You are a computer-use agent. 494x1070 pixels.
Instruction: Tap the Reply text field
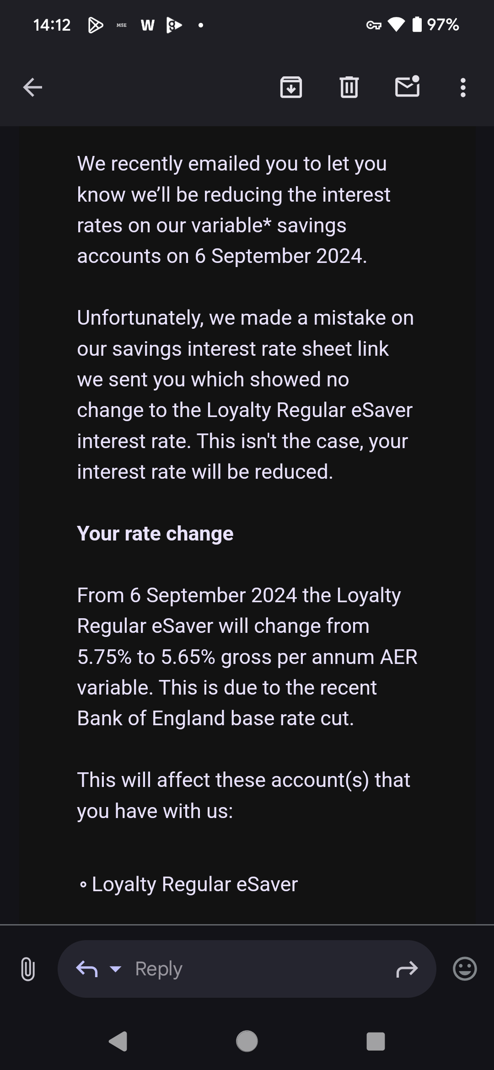click(247, 969)
